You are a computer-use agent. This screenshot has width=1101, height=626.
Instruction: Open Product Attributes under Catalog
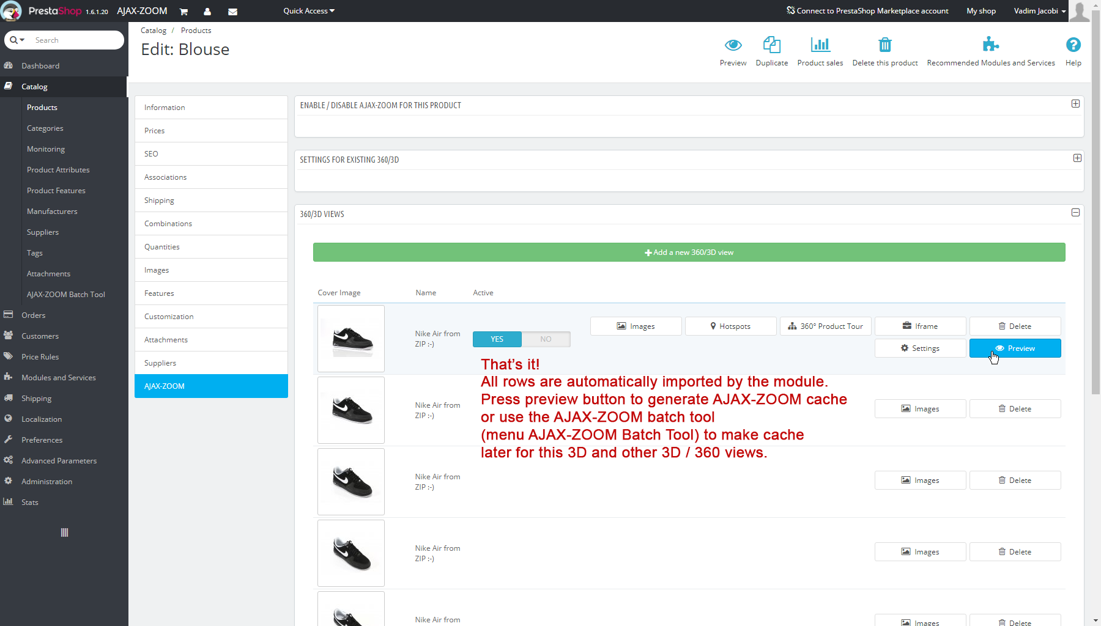click(58, 170)
